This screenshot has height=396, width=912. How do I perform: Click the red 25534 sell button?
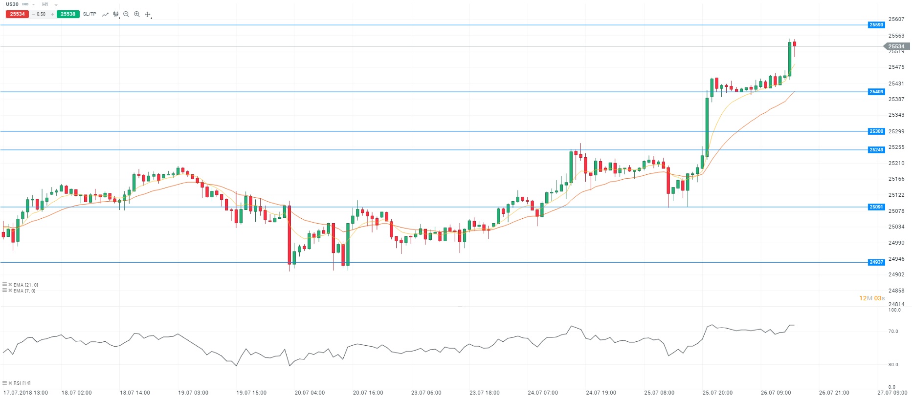pos(18,14)
